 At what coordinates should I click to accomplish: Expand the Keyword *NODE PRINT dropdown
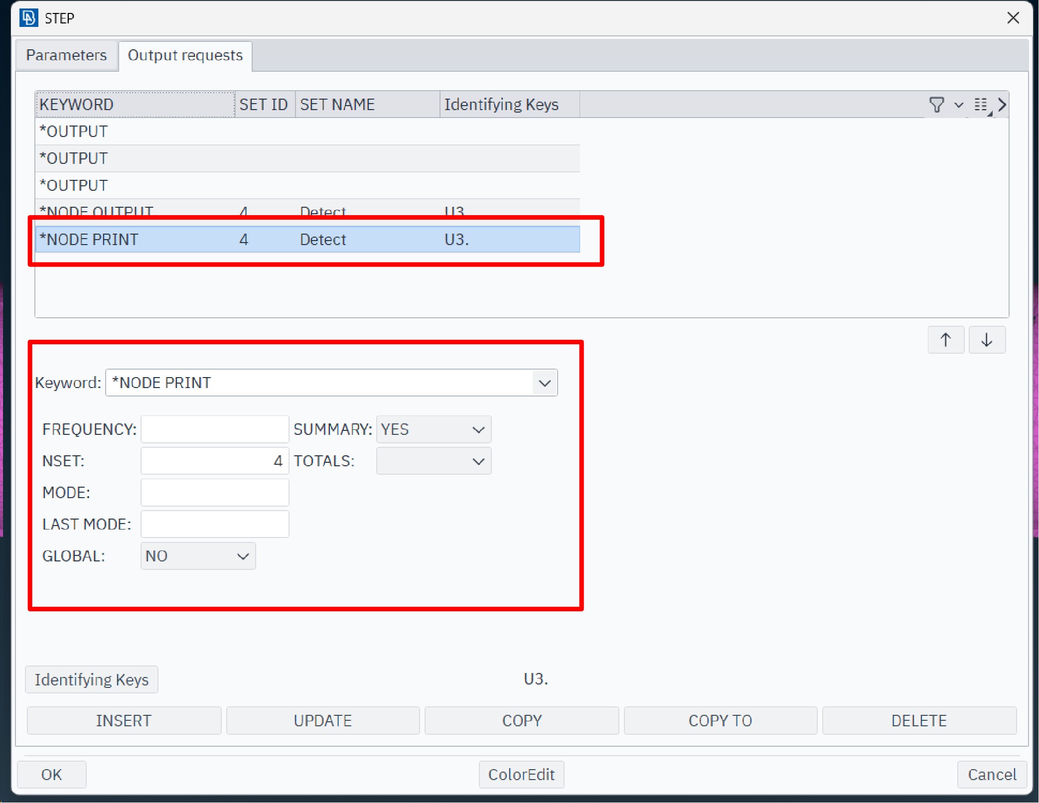[x=544, y=383]
